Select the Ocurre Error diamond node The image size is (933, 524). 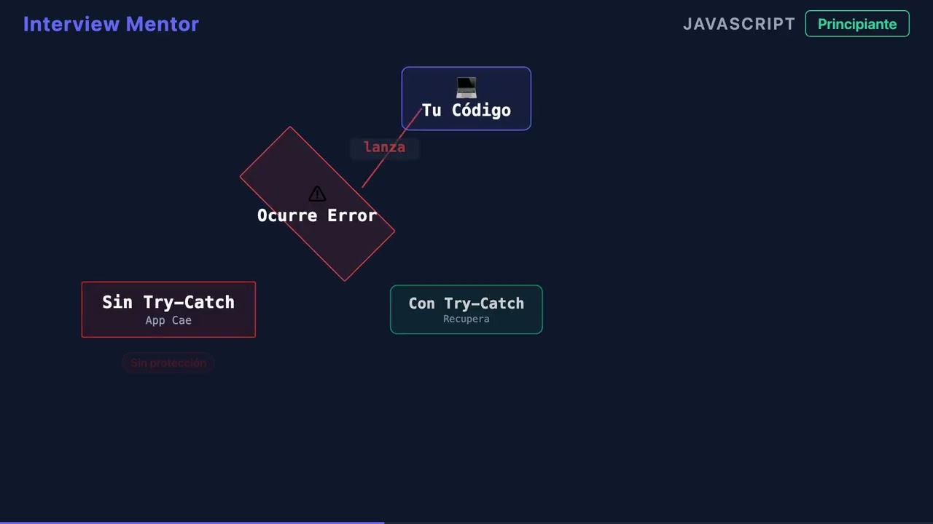(317, 204)
